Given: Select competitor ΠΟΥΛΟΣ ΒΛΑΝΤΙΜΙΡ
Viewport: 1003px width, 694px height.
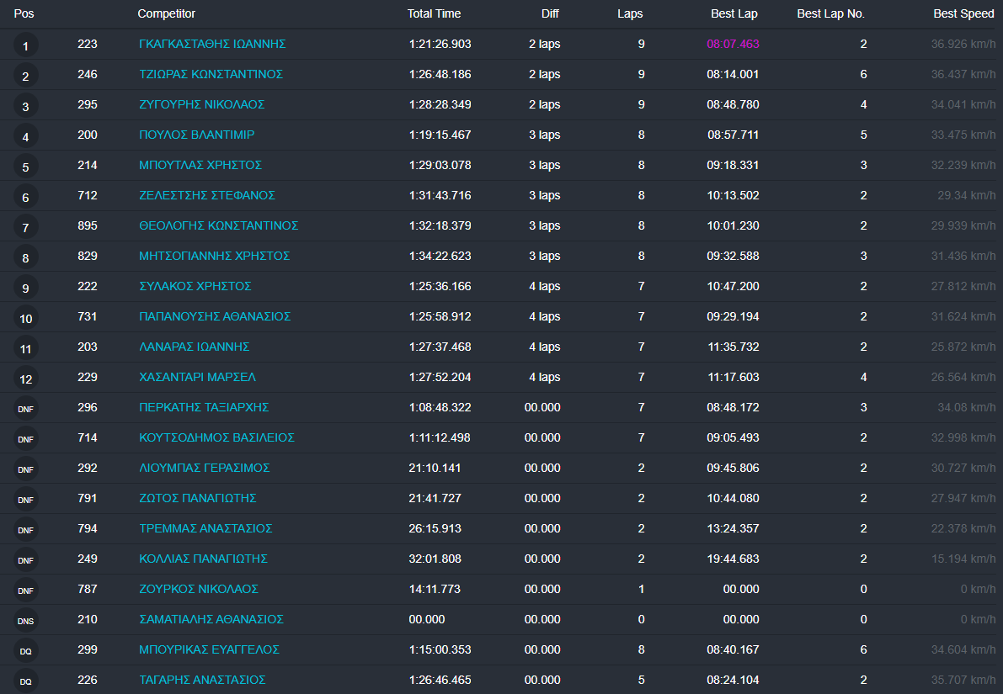Looking at the screenshot, I should (x=196, y=135).
